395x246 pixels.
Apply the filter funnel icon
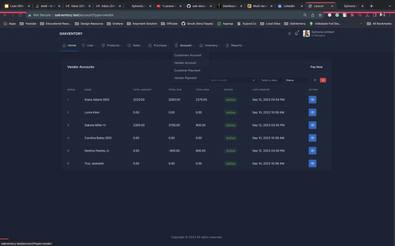click(x=315, y=80)
